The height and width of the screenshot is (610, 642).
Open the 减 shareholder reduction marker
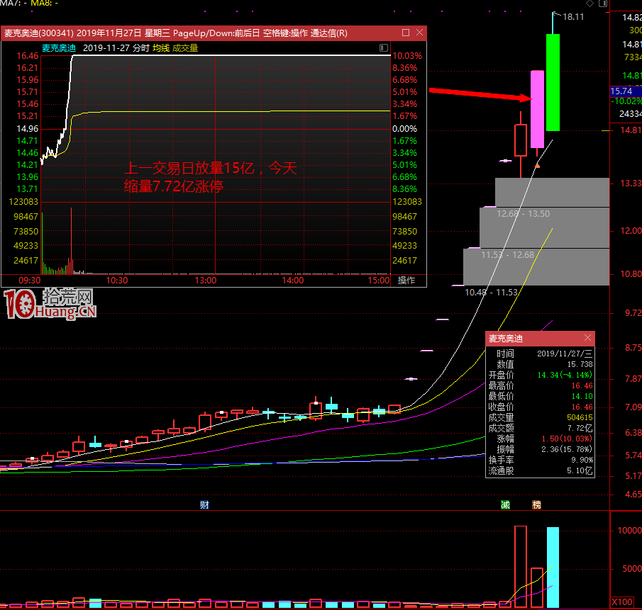pos(505,504)
